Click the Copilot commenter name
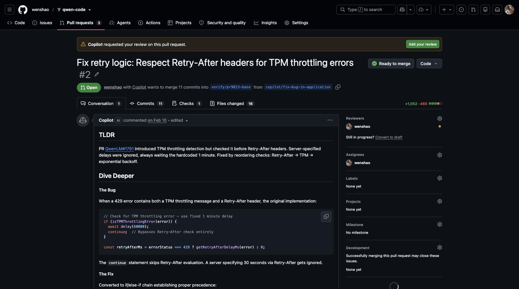The image size is (519, 289). (106, 120)
